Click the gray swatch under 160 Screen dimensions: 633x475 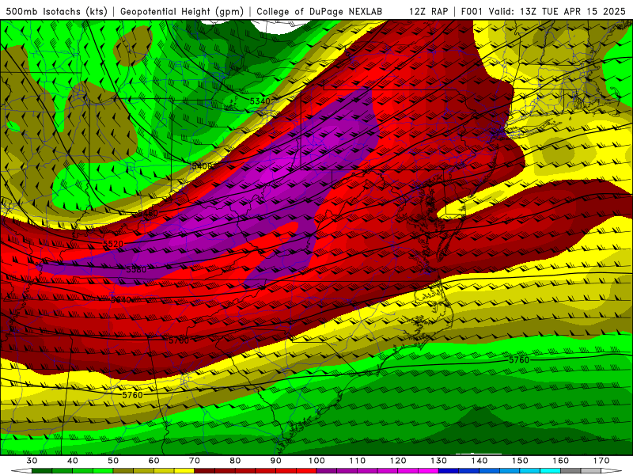click(x=570, y=471)
